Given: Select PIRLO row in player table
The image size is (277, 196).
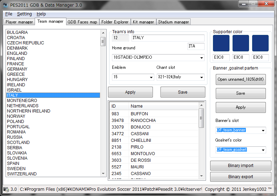Looking at the screenshot, I should pos(154,147).
